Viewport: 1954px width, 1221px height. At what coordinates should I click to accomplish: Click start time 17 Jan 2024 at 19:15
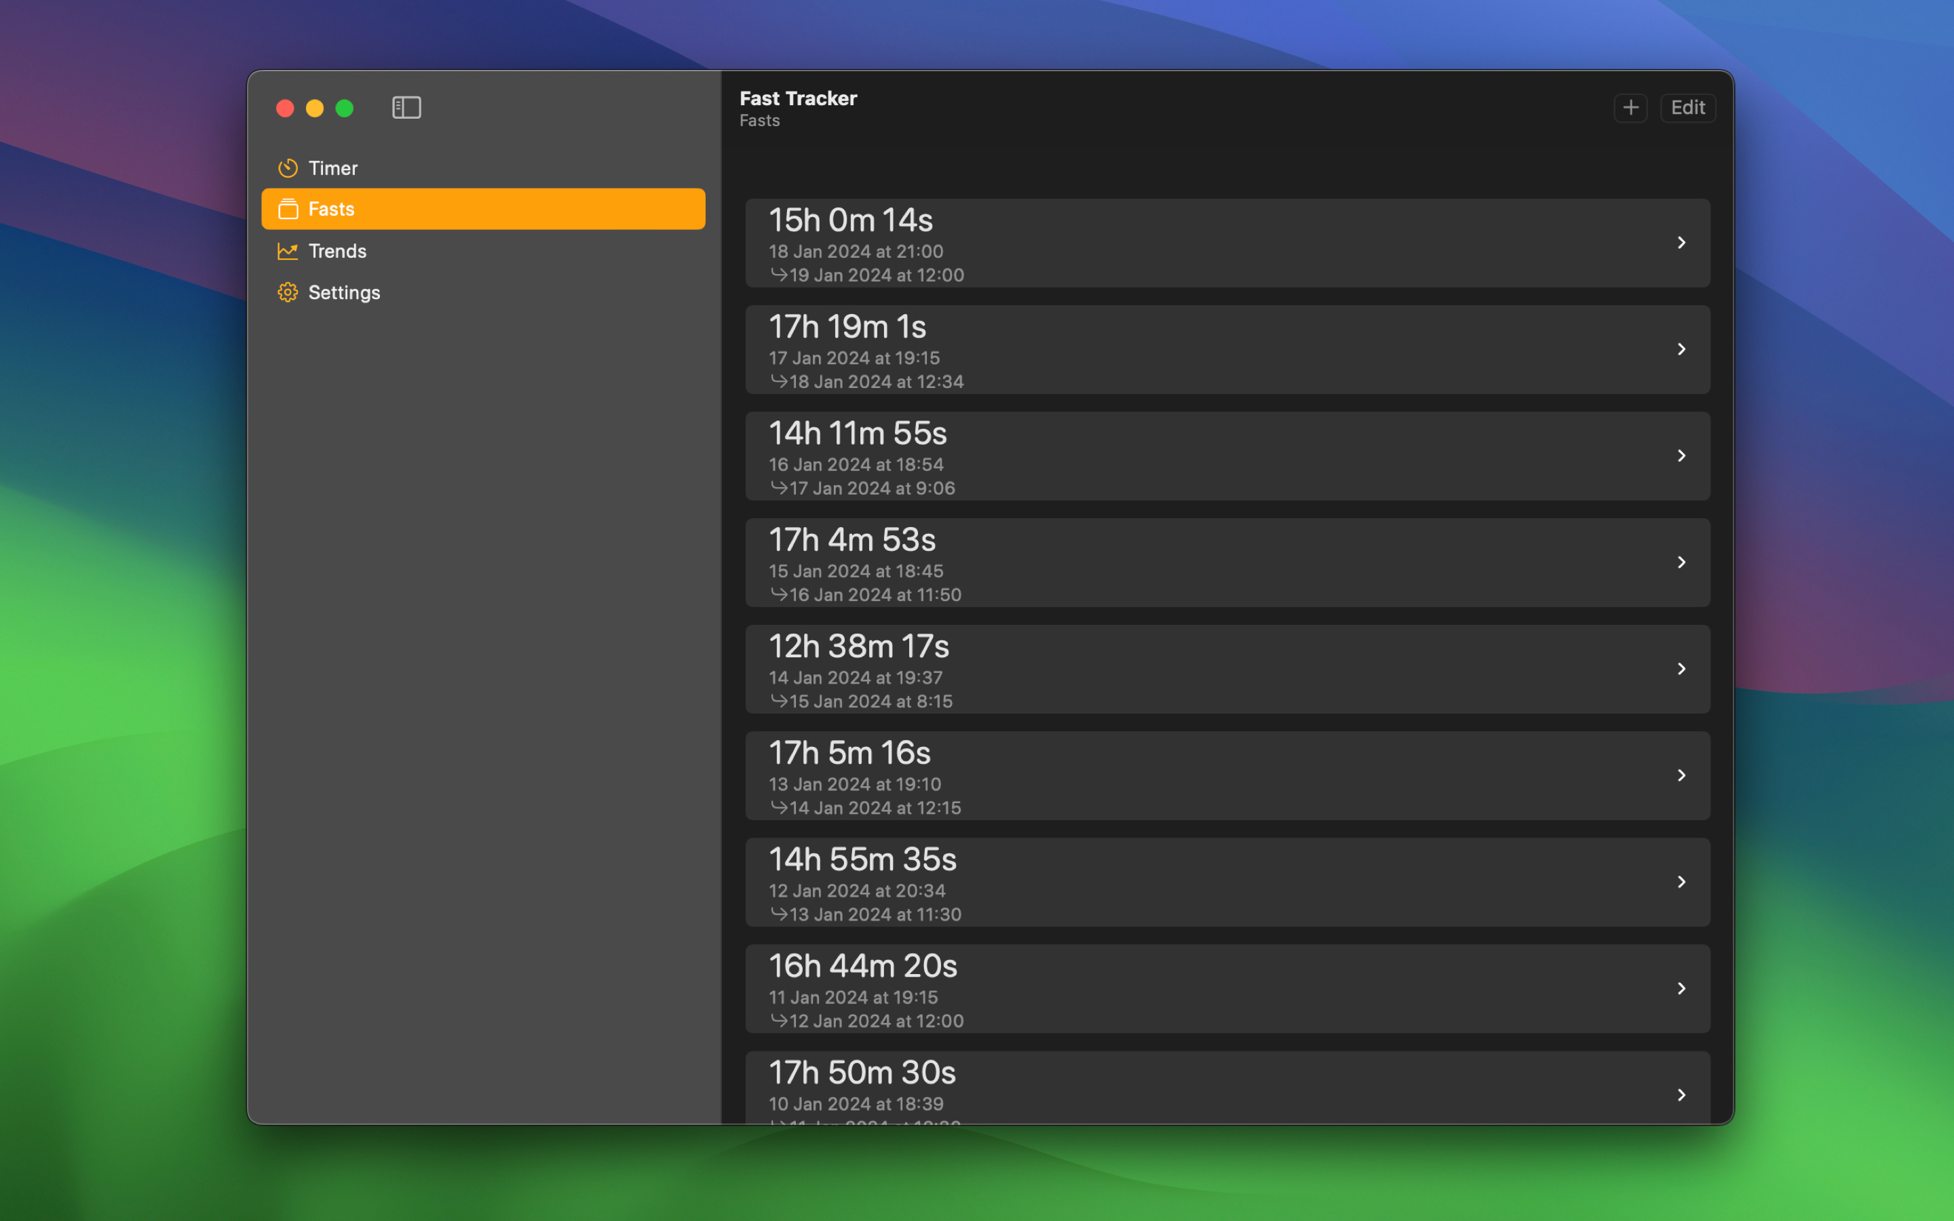tap(854, 357)
